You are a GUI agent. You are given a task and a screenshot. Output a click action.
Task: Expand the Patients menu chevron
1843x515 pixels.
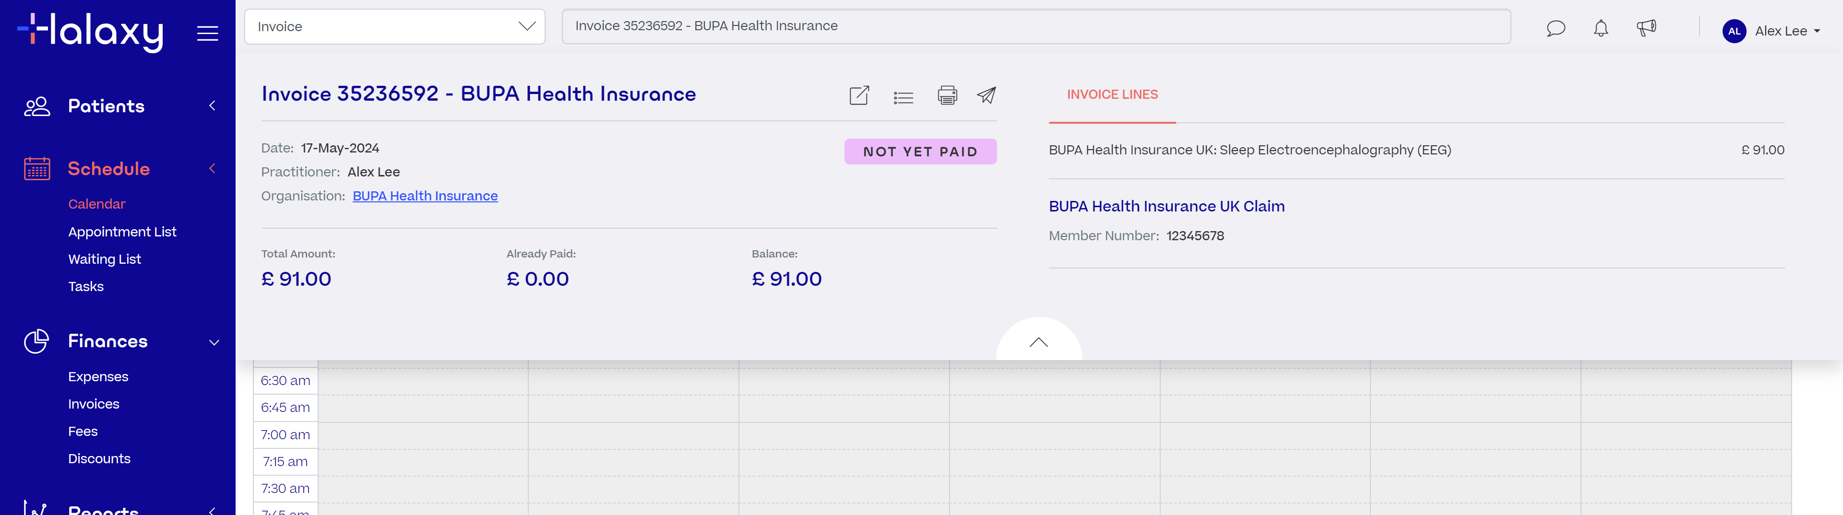[212, 106]
